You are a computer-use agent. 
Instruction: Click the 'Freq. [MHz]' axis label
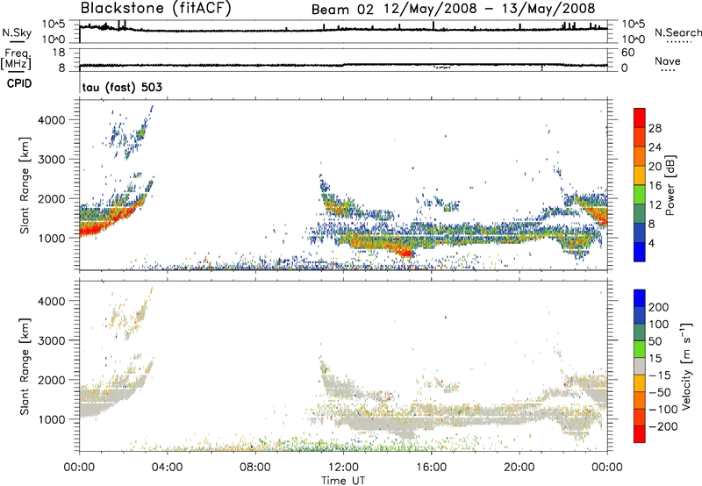coord(16,59)
